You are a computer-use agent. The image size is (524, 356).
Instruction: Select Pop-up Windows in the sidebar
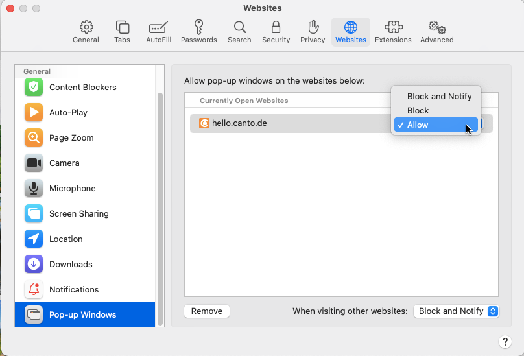[x=85, y=314]
